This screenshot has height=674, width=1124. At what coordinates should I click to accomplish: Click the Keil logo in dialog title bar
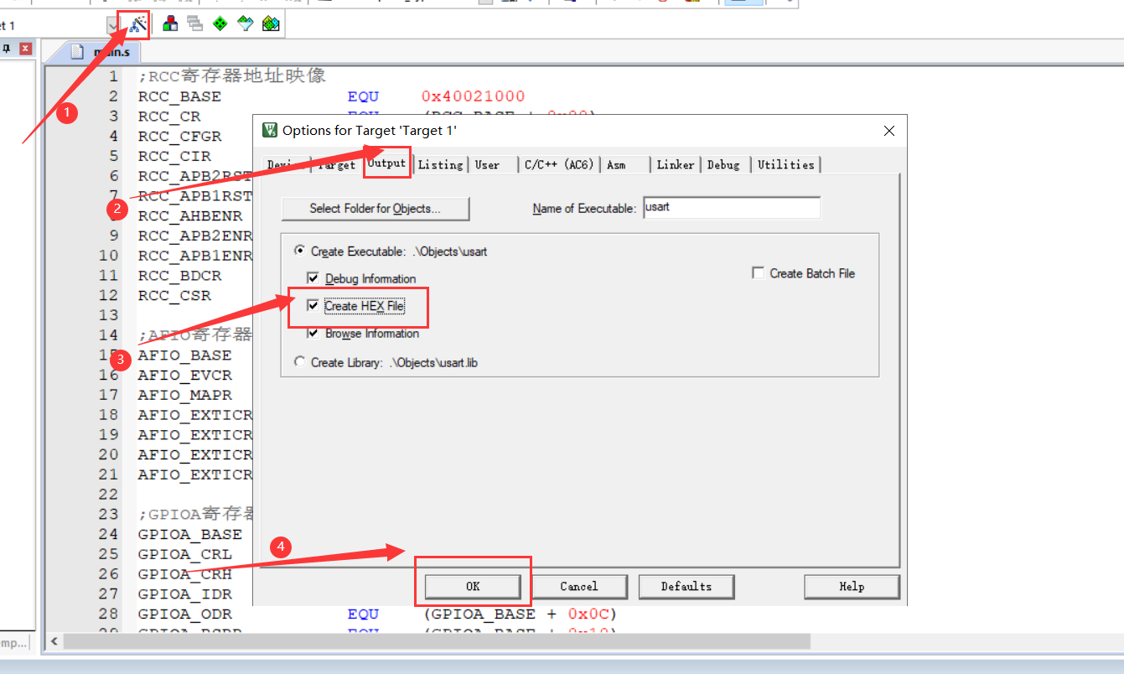tap(270, 130)
